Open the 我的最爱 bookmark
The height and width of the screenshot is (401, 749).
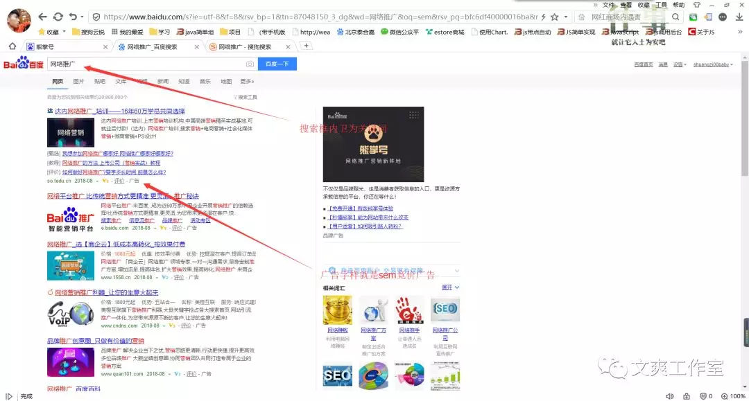click(x=127, y=32)
